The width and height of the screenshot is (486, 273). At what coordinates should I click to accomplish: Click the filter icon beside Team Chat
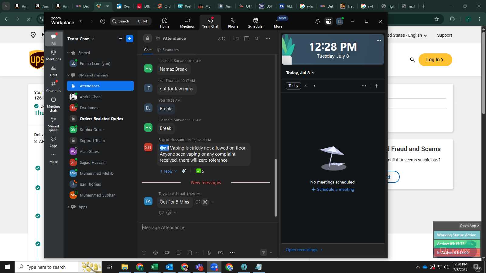click(121, 39)
